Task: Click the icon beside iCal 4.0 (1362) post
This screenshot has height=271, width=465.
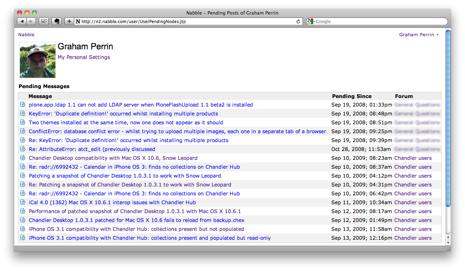Action: click(x=23, y=202)
